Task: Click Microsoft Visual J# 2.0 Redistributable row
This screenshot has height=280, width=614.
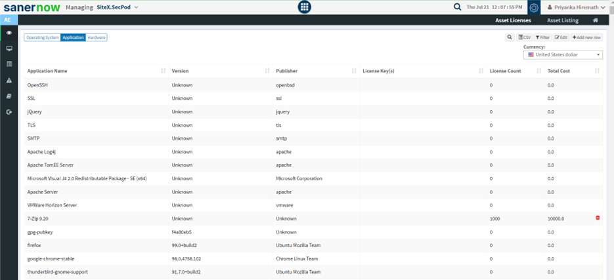Action: [x=87, y=178]
